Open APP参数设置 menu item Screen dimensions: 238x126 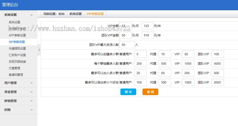point(17,35)
